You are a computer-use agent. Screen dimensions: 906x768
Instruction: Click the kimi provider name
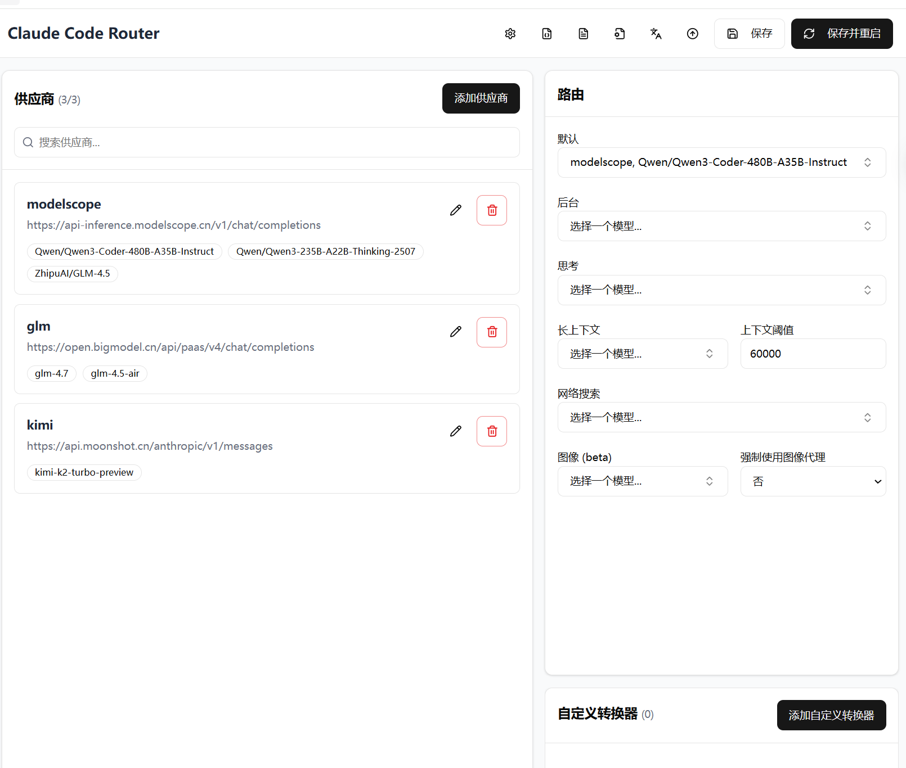[x=40, y=425]
